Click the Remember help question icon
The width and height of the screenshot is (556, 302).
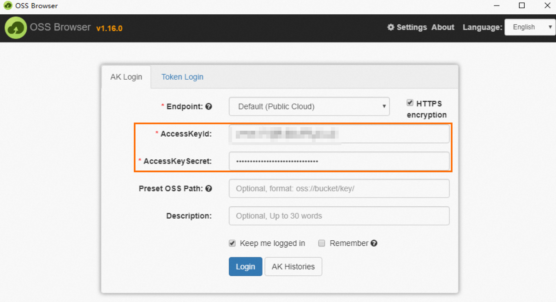(x=374, y=243)
